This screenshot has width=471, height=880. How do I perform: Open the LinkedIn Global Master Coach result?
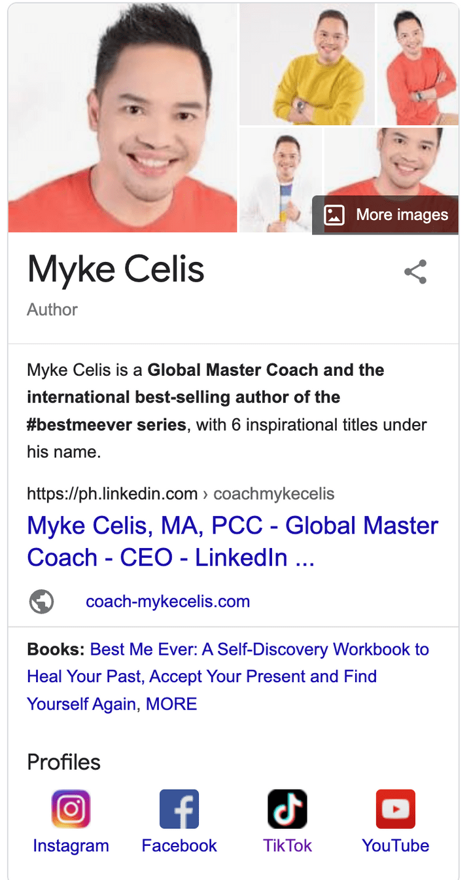click(x=232, y=541)
